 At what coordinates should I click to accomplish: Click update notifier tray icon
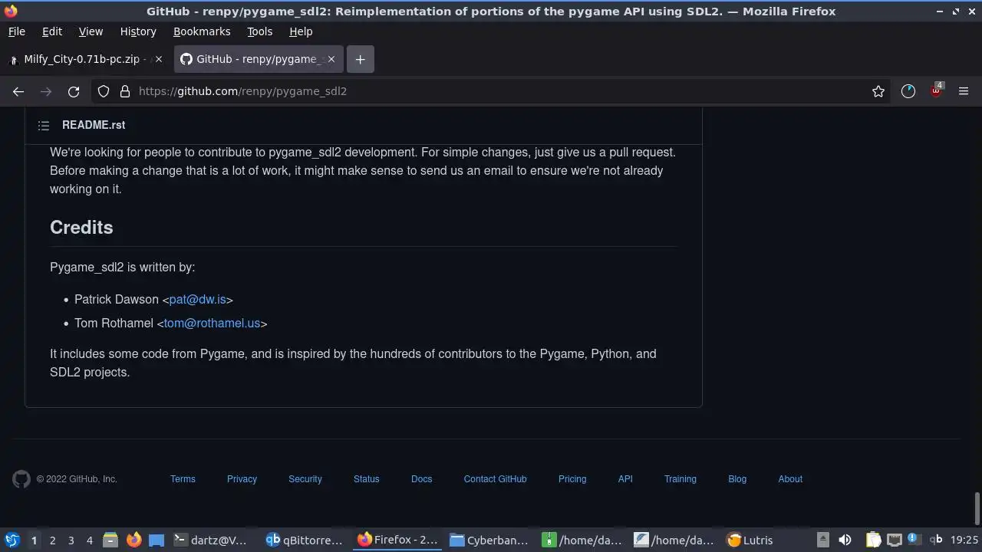coord(914,539)
